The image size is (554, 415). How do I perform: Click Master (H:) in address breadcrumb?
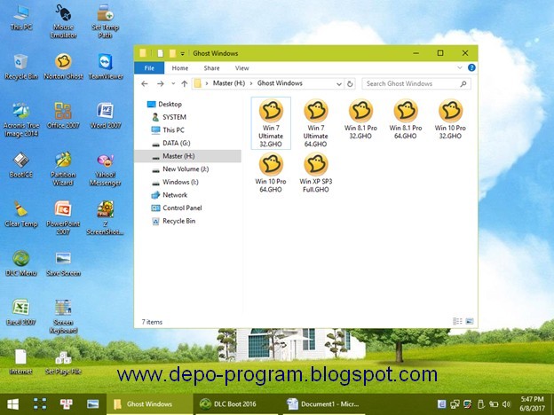[x=228, y=83]
